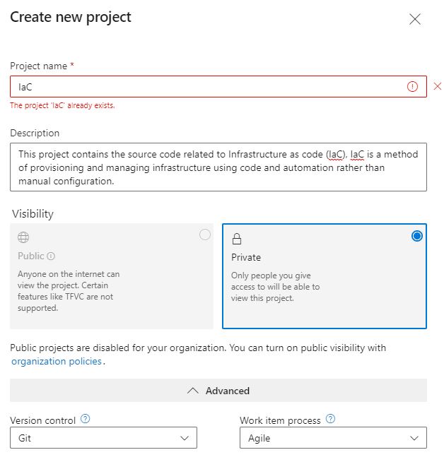Open the Git version control dropdown
The width and height of the screenshot is (444, 462).
point(103,437)
